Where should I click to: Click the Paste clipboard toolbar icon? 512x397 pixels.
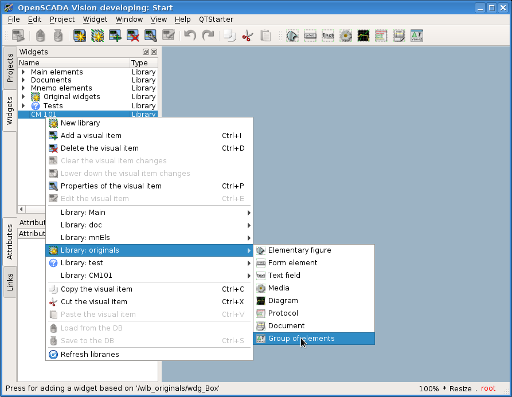click(265, 36)
